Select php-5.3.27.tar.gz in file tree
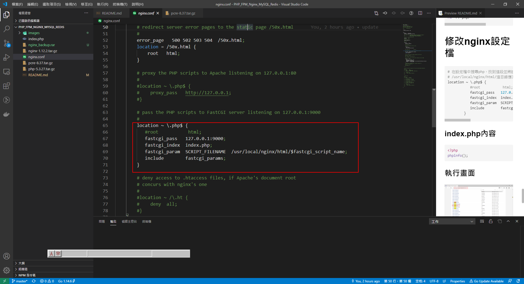Image resolution: width=524 pixels, height=284 pixels. click(53, 69)
